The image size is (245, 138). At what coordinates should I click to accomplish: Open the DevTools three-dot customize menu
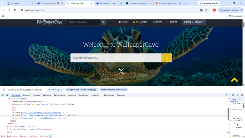pyautogui.click(x=238, y=95)
